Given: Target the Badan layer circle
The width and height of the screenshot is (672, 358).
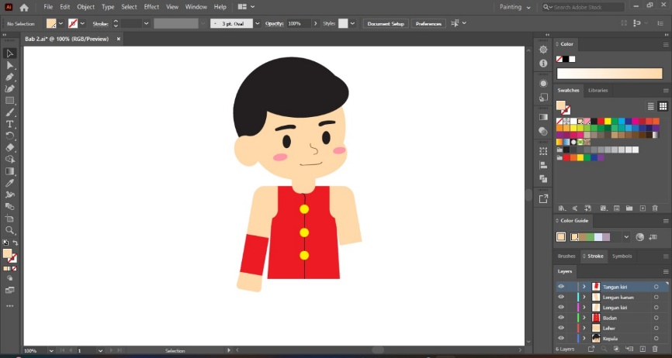Looking at the screenshot, I should (656, 318).
